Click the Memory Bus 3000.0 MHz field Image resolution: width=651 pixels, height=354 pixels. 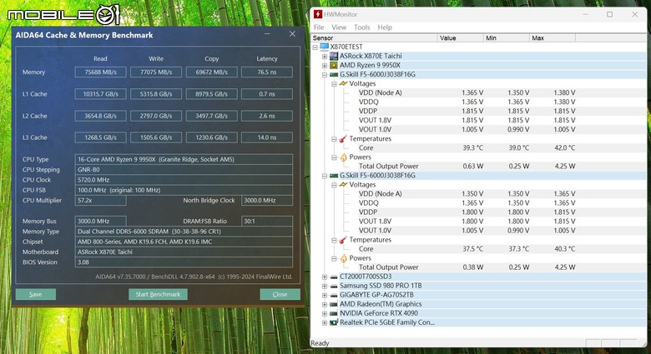pyautogui.click(x=100, y=222)
